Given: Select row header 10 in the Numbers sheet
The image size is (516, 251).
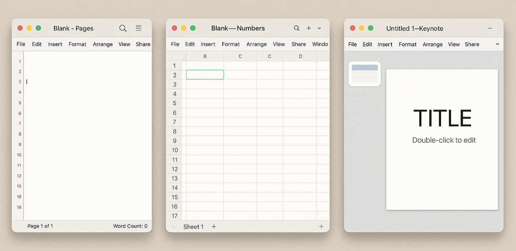Looking at the screenshot, I should [175, 150].
